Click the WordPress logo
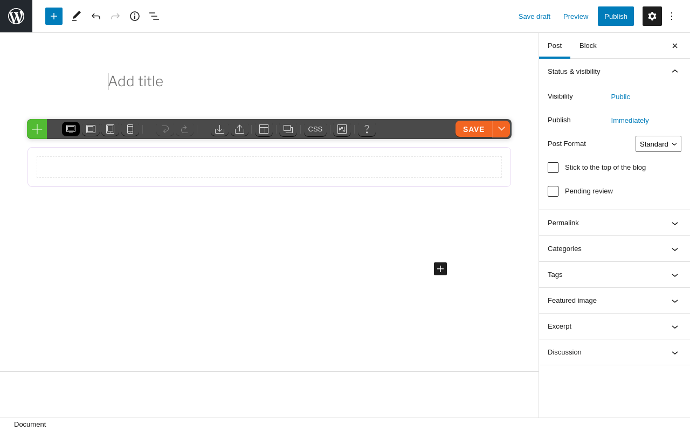Screen dimensions: 690x431 click(16, 16)
